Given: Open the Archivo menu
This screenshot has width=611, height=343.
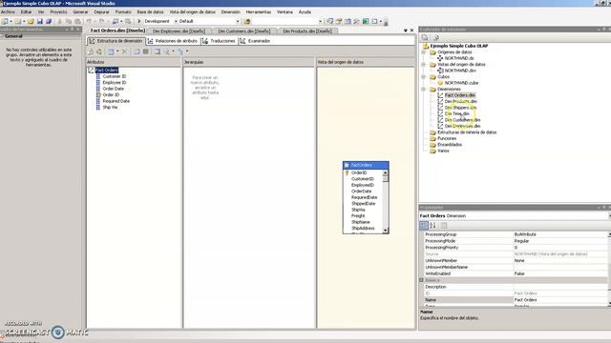Looking at the screenshot, I should pyautogui.click(x=8, y=12).
